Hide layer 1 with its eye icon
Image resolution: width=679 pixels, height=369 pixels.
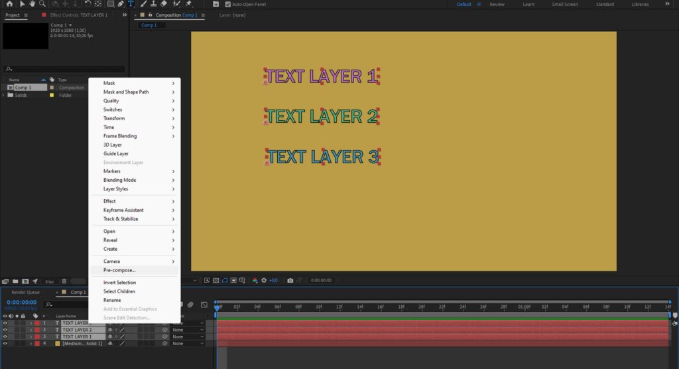tap(5, 323)
